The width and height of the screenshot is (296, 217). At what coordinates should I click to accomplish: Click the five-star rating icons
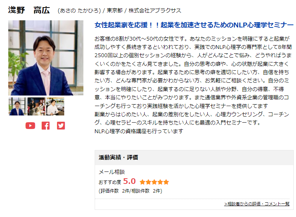click(154, 182)
